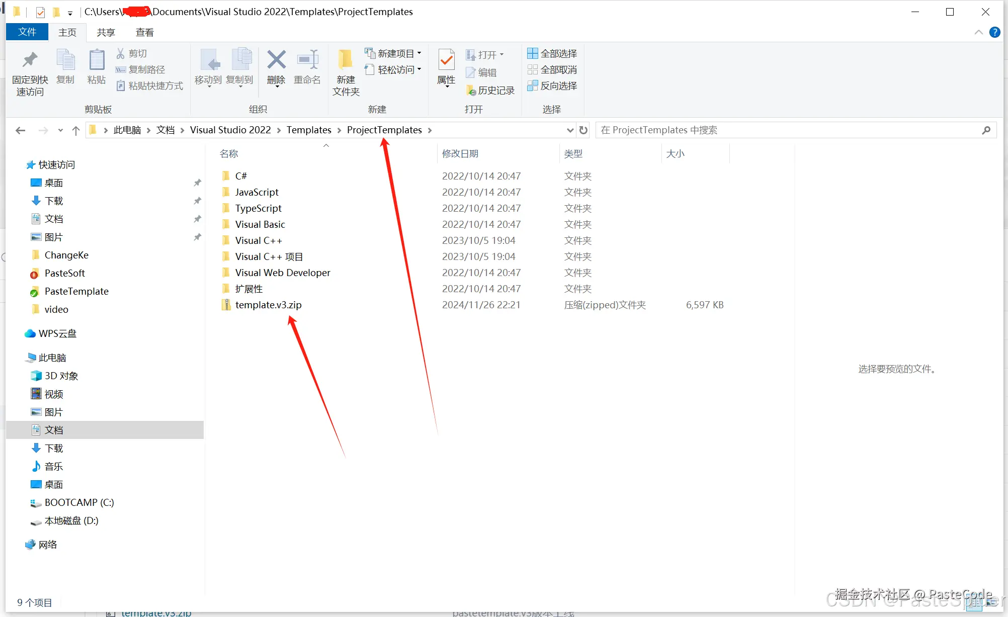Click the back navigation arrow
The image size is (1008, 617).
[21, 131]
